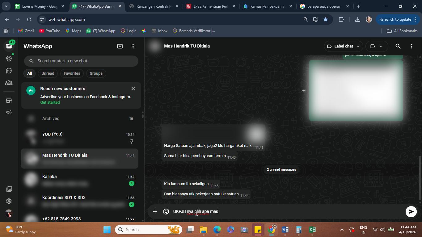Dismiss the Reach new customers banner
This screenshot has height=237, width=422.
click(x=133, y=89)
